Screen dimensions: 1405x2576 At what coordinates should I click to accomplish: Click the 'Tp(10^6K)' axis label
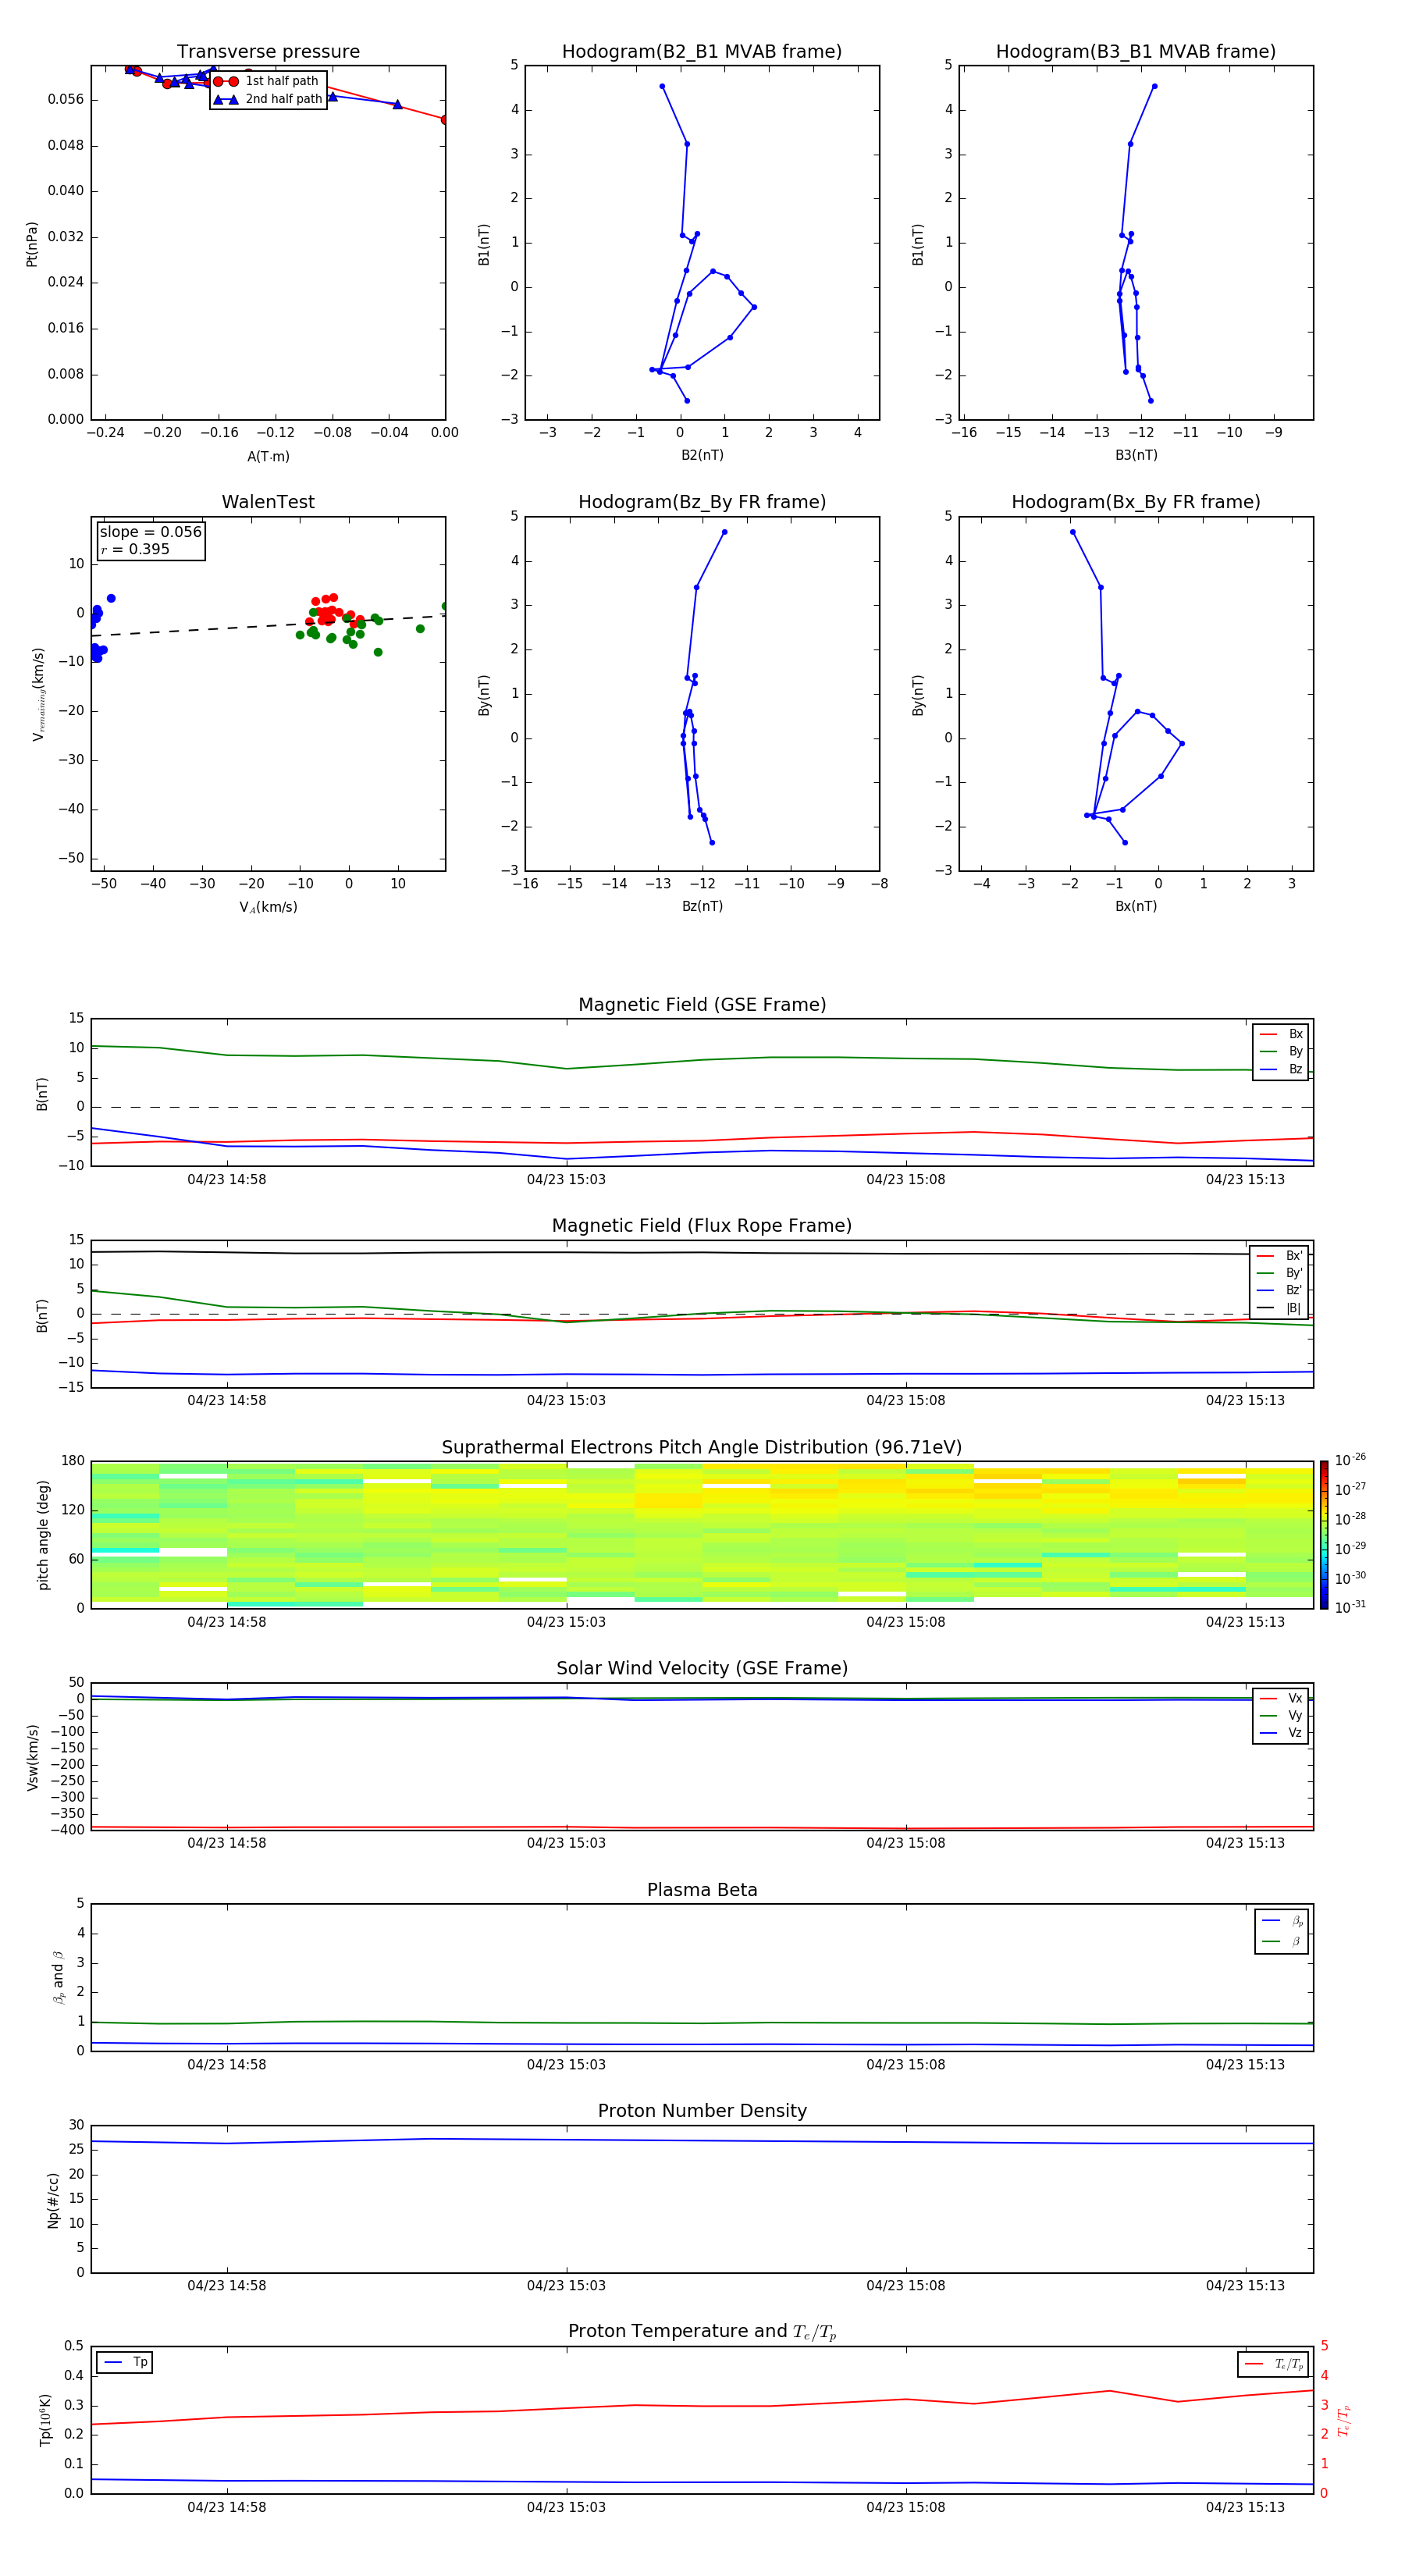click(x=45, y=2420)
